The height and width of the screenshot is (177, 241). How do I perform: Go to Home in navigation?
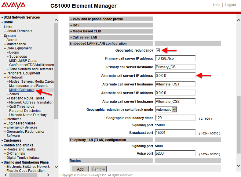tap(8, 22)
